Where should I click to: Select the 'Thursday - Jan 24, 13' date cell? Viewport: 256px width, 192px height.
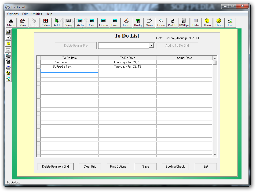pyautogui.click(x=127, y=62)
